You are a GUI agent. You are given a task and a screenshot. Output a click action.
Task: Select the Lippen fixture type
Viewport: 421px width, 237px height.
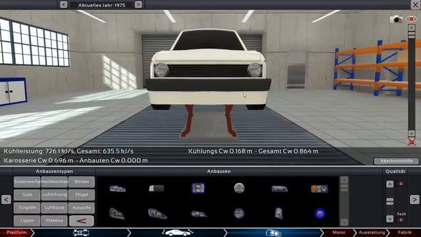[27, 221]
